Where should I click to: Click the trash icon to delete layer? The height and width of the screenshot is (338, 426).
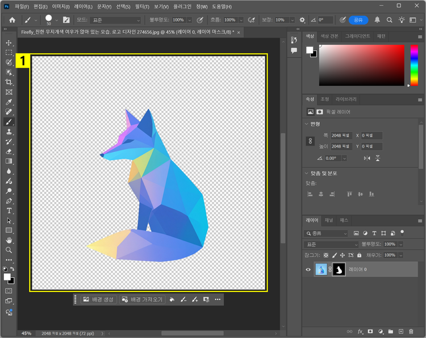411,331
